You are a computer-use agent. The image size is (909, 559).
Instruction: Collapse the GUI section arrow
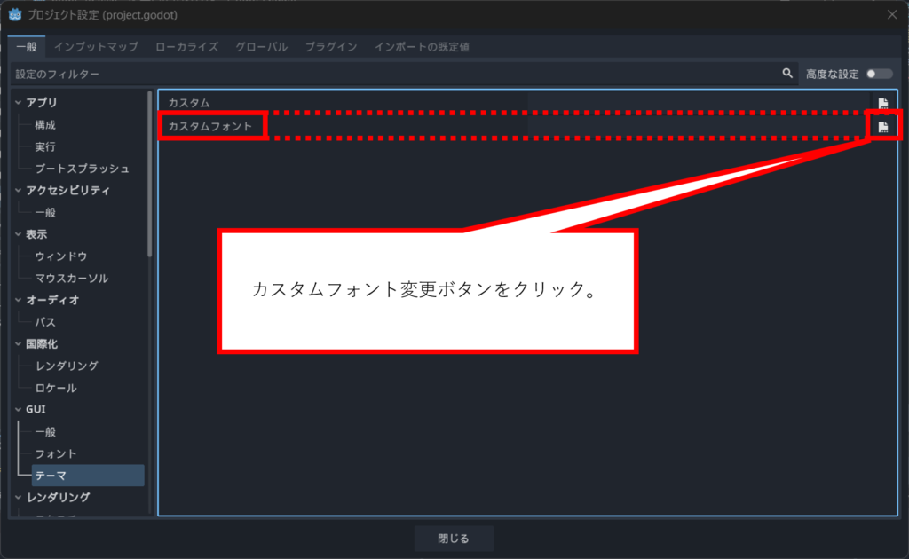coord(19,410)
